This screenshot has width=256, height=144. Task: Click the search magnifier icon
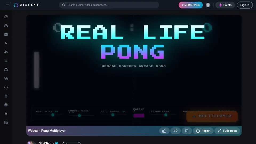click(x=64, y=5)
